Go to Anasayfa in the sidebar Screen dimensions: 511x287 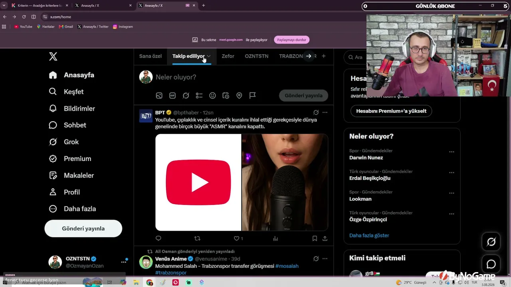coord(71,75)
